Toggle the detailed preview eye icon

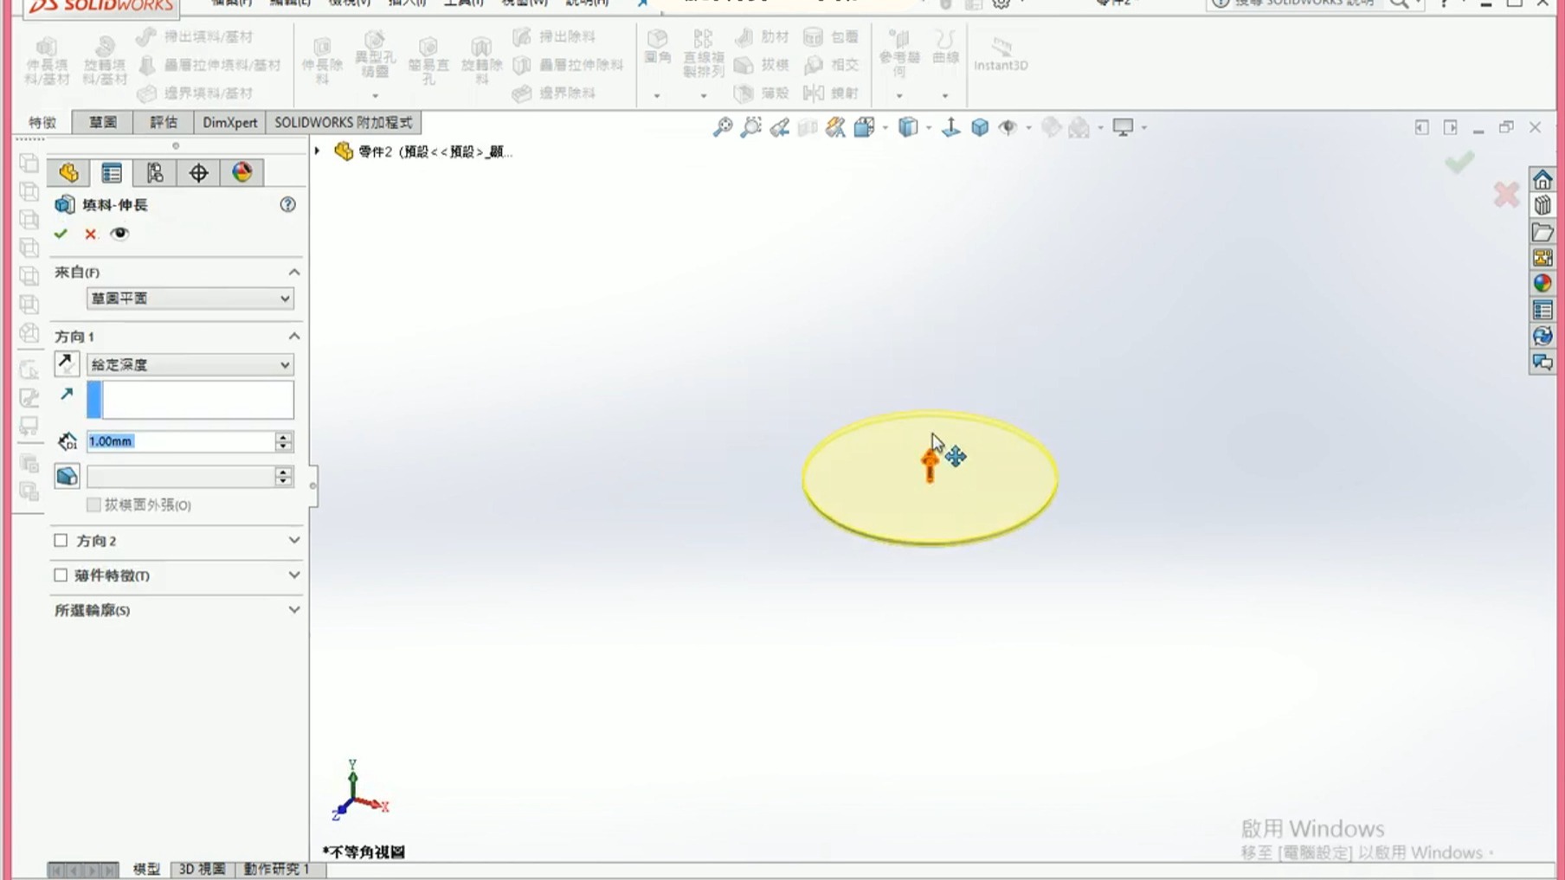[119, 234]
